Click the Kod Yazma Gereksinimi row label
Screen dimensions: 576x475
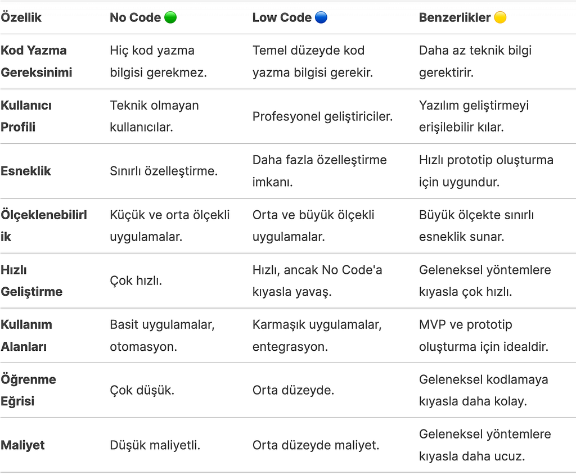(37, 61)
